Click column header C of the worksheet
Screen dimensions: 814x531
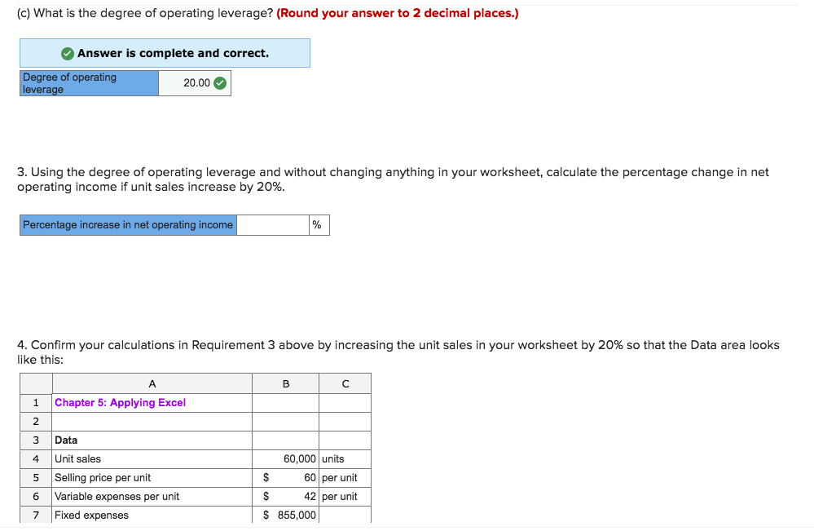(345, 383)
